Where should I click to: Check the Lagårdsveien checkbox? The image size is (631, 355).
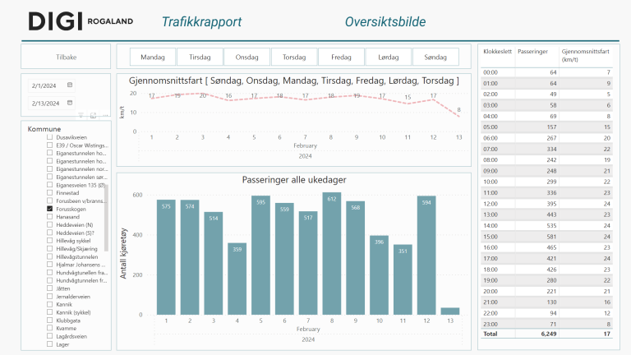click(x=49, y=336)
